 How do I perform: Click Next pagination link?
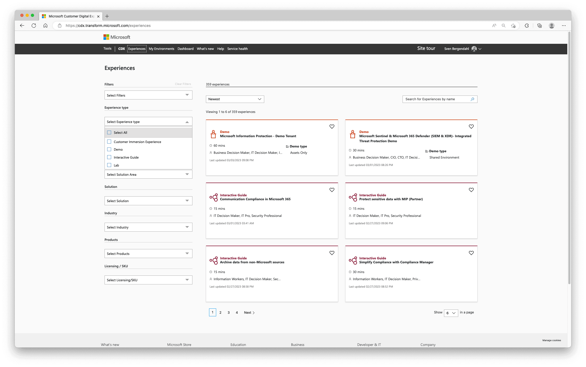(x=249, y=313)
